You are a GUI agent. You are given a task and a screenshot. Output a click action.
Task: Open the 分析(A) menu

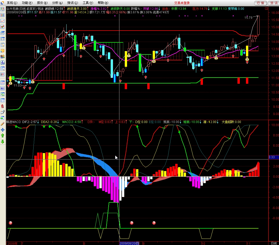[x=57, y=3]
